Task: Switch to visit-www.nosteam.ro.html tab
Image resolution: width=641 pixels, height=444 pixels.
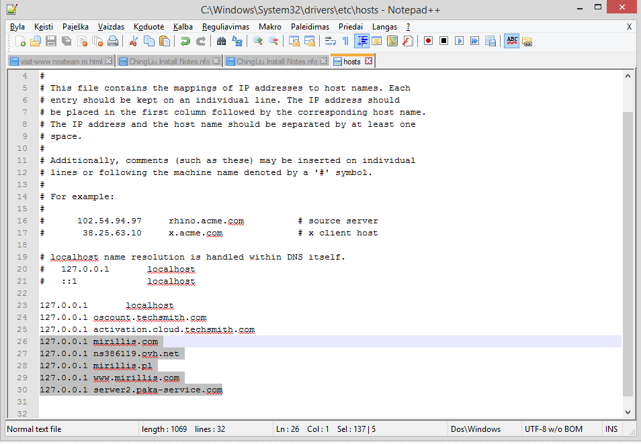Action: [61, 61]
